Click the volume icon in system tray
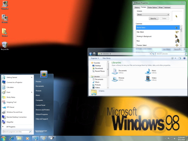188x141 pixels. pos(175,139)
